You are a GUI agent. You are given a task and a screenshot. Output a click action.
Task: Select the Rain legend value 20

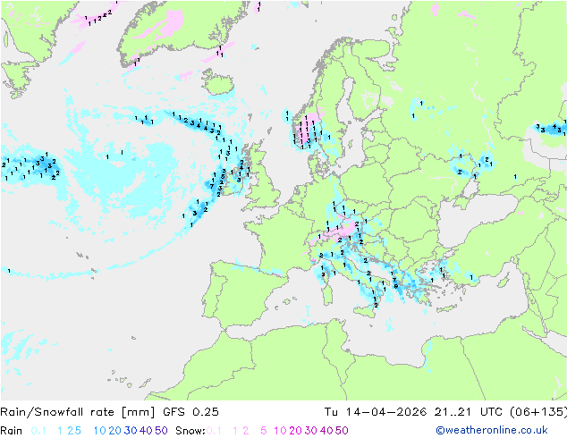click(x=115, y=431)
